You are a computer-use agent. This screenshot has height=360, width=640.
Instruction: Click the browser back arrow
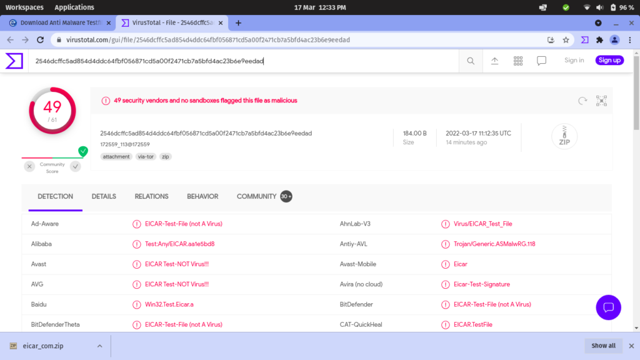[10, 40]
